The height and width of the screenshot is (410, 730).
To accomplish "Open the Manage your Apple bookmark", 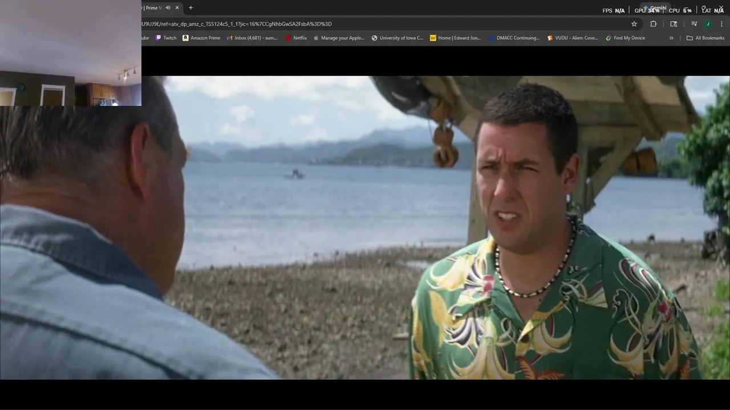I will tap(339, 38).
